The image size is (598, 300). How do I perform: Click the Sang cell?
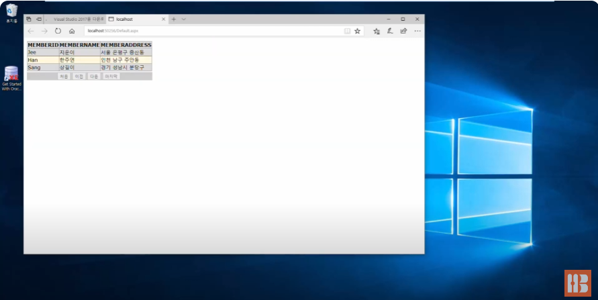click(43, 68)
